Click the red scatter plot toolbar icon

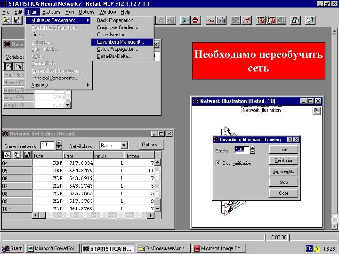click(x=246, y=21)
